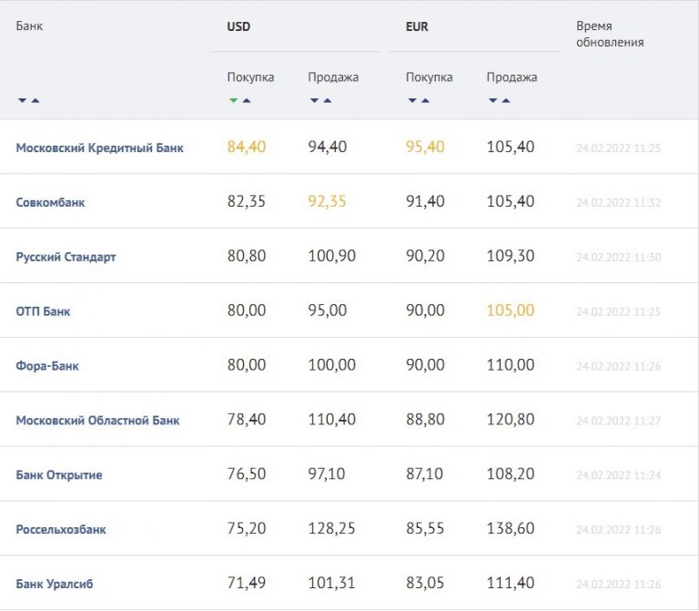Select highlighted USD sell rate 92,35
Image resolution: width=699 pixels, height=611 pixels.
pos(327,201)
